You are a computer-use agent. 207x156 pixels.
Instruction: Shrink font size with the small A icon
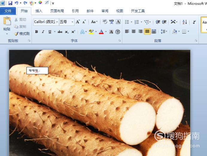(84, 22)
